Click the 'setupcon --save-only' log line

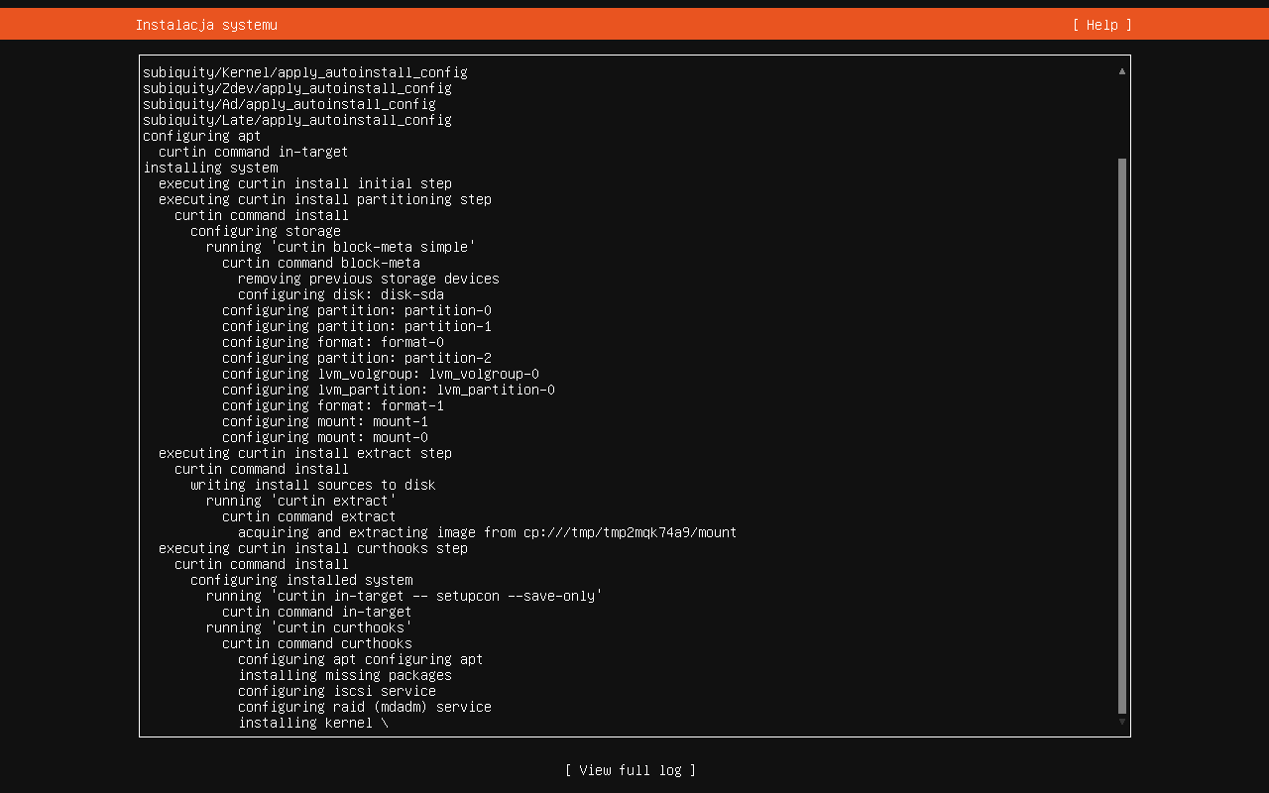tap(404, 596)
